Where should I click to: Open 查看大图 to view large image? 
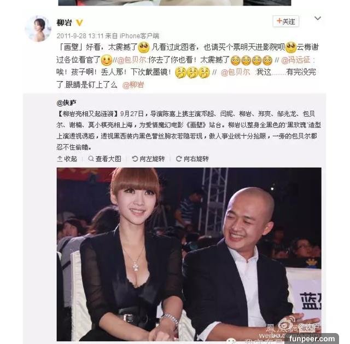point(105,159)
